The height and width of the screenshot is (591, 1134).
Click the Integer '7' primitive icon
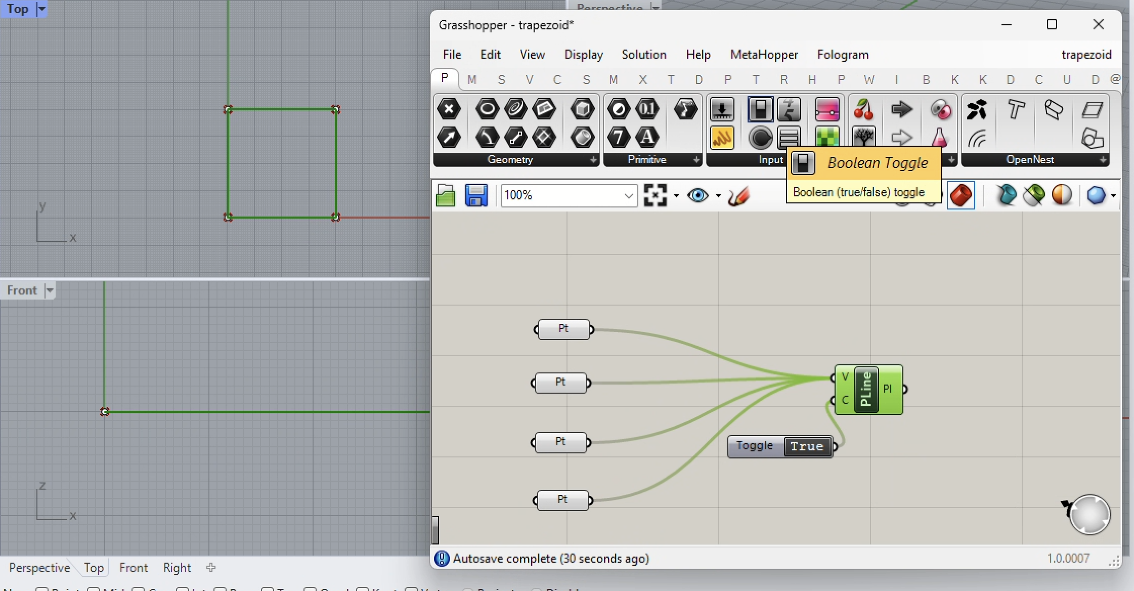[x=619, y=137]
